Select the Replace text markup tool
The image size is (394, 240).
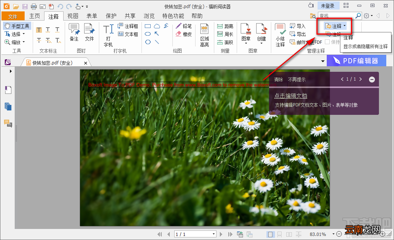[x=49, y=40]
